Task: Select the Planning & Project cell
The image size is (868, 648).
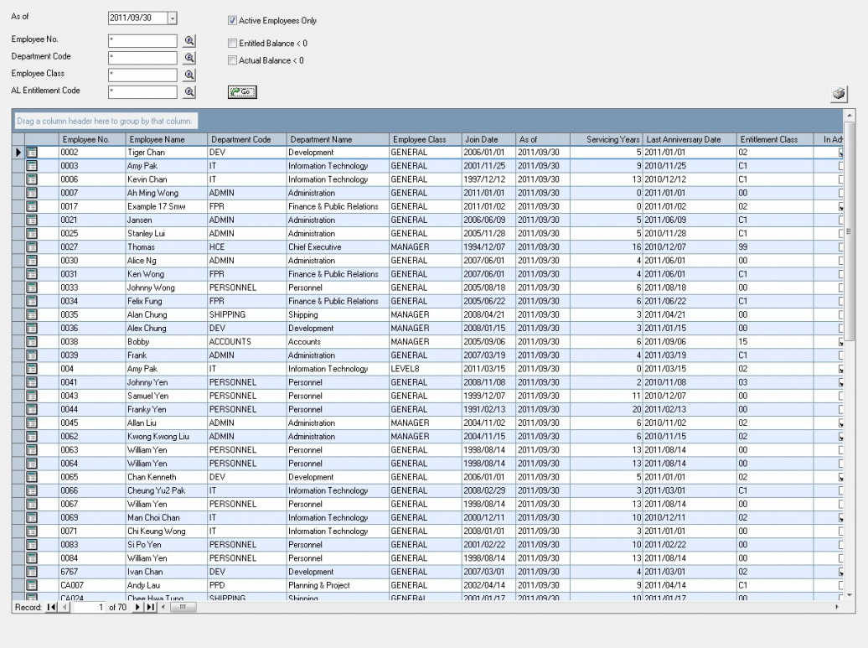Action: tap(338, 585)
